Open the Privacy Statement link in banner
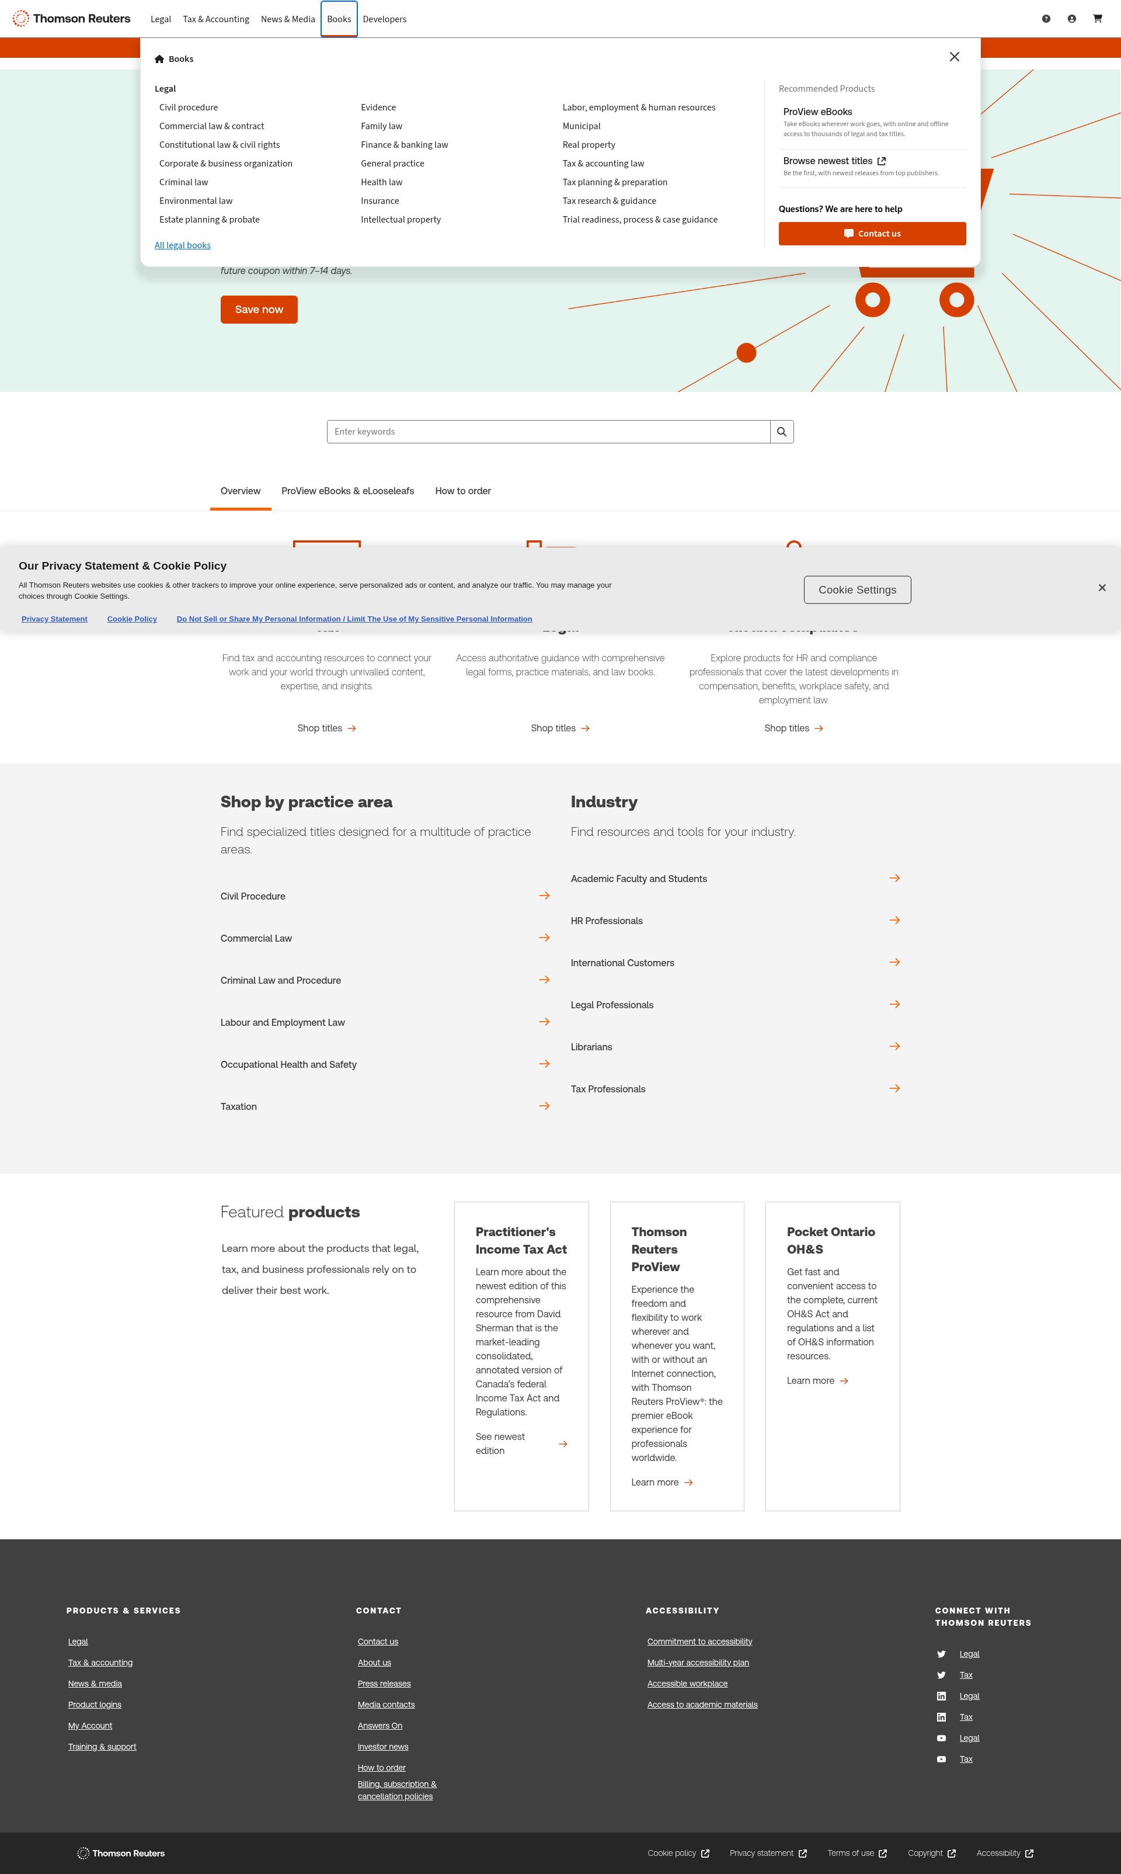 (54, 619)
